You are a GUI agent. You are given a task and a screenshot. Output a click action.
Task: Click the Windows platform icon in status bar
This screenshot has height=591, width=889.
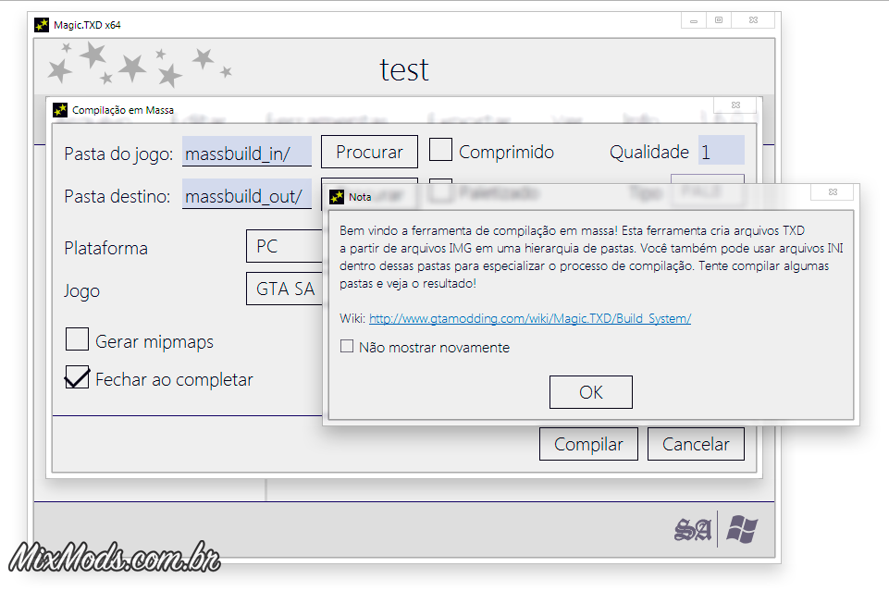[x=742, y=529]
